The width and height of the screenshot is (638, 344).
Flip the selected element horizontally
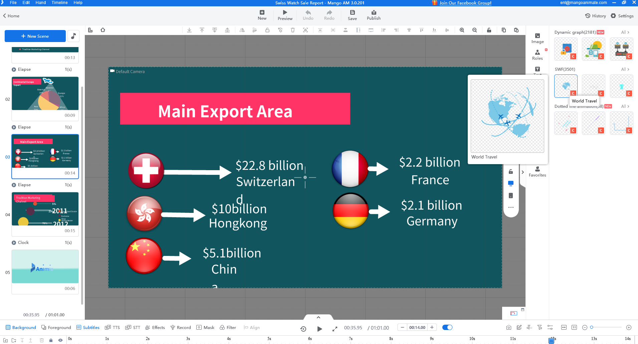pos(242,30)
